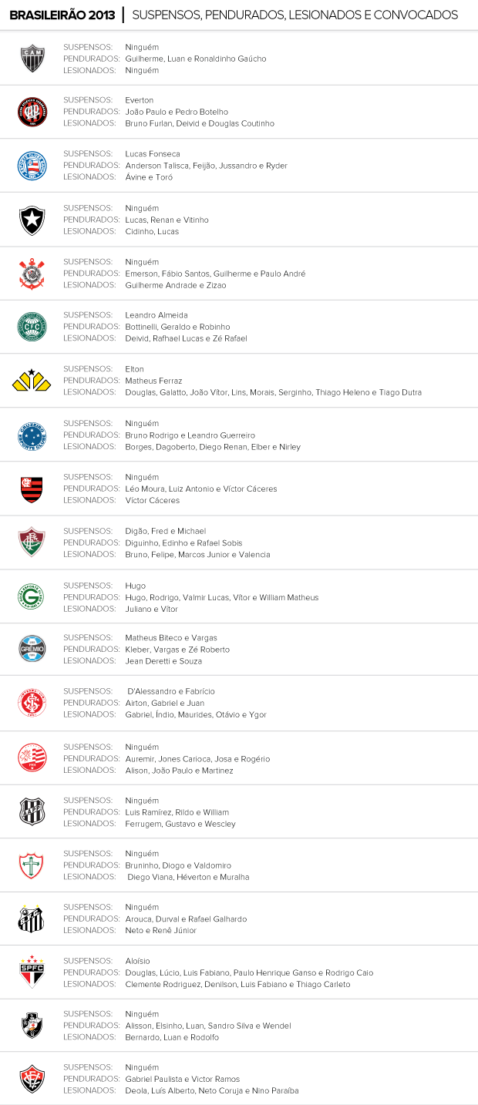Select the 'D'Alessandro e Fabrício' suspended text

click(171, 691)
